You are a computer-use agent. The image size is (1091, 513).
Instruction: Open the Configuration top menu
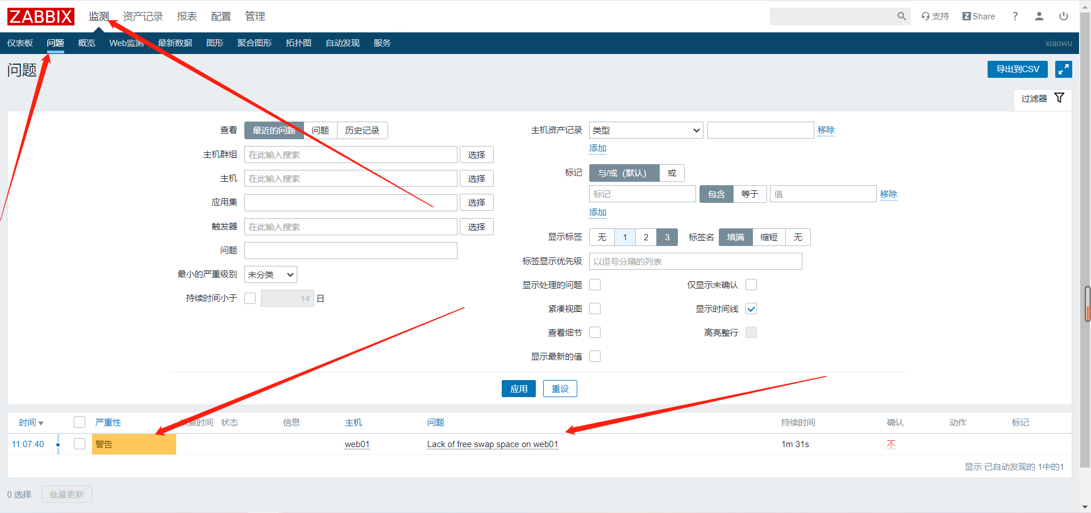coord(220,16)
